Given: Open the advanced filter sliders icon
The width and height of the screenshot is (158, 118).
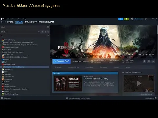Looking at the screenshot, I should (48, 35).
